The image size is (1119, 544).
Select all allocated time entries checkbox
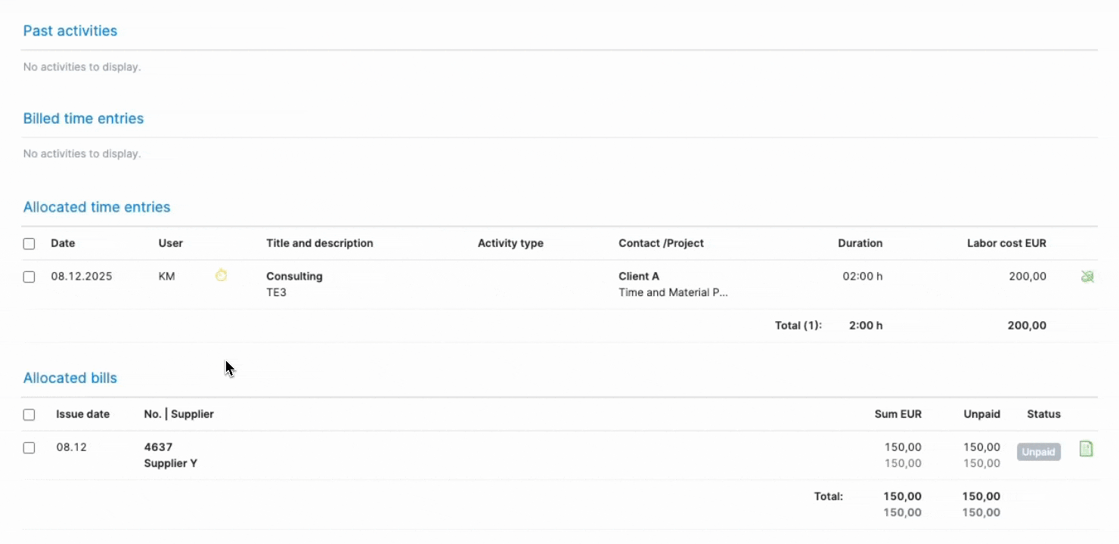point(29,244)
